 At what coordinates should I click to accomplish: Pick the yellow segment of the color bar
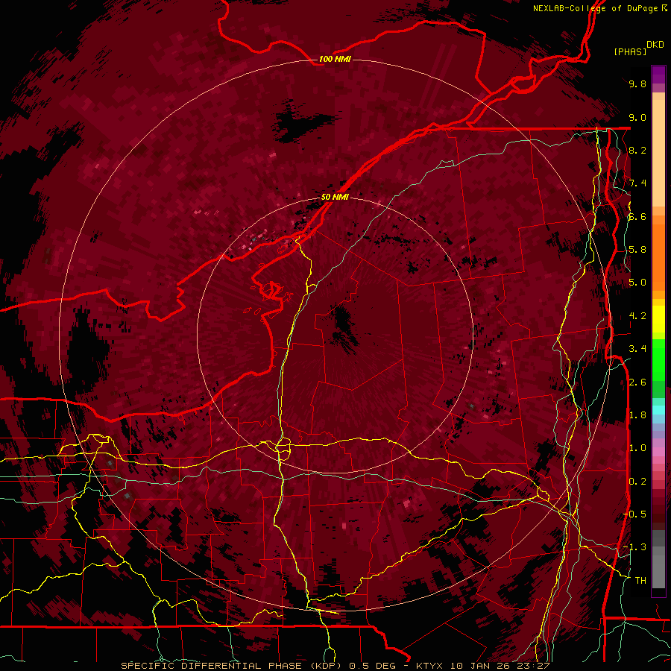point(658,319)
